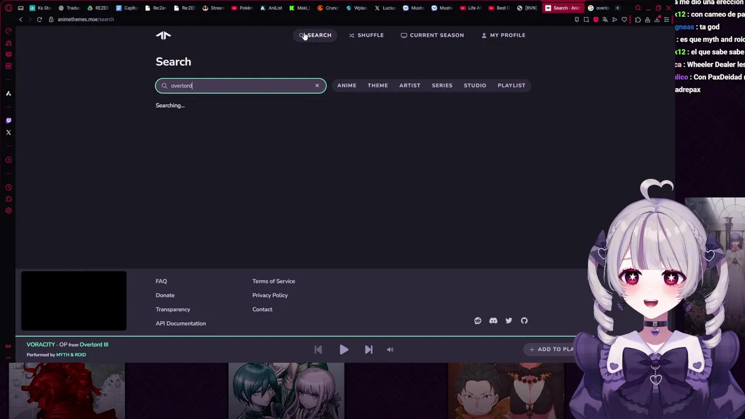Open the Terms of Service link
Image resolution: width=745 pixels, height=419 pixels.
pyautogui.click(x=274, y=281)
